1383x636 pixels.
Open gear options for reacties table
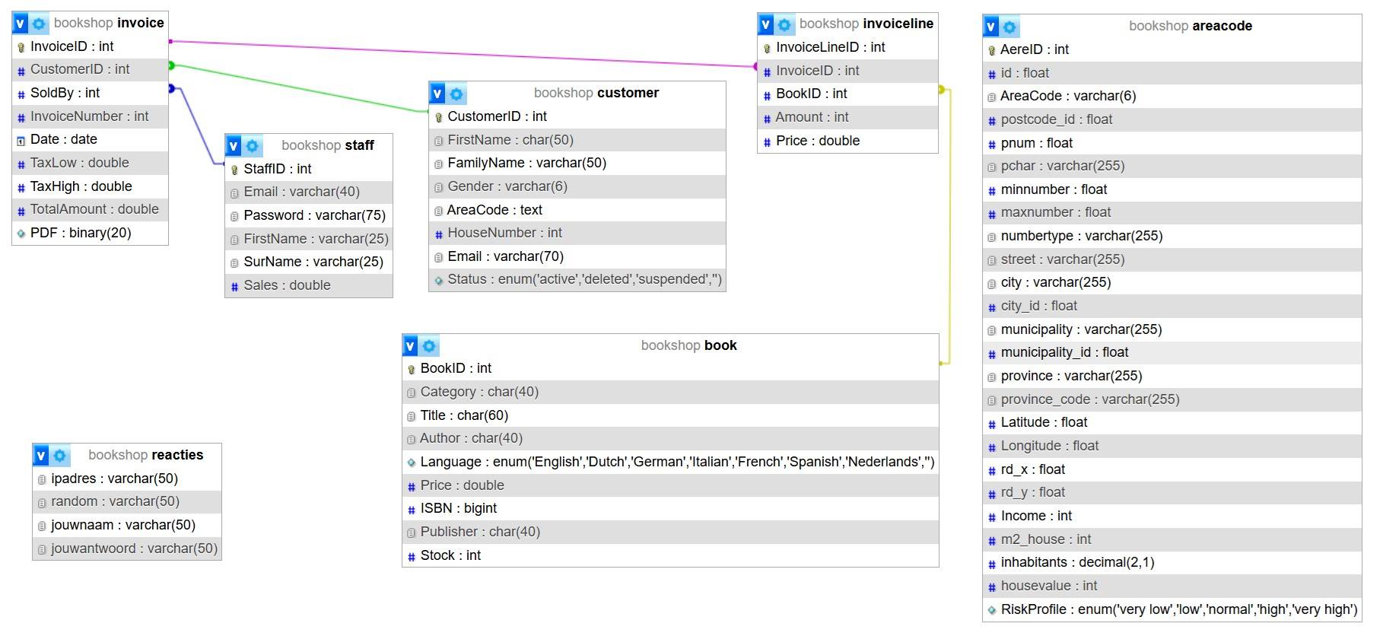(x=59, y=456)
